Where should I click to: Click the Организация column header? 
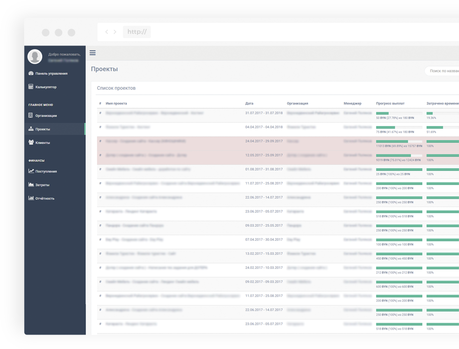click(x=297, y=103)
